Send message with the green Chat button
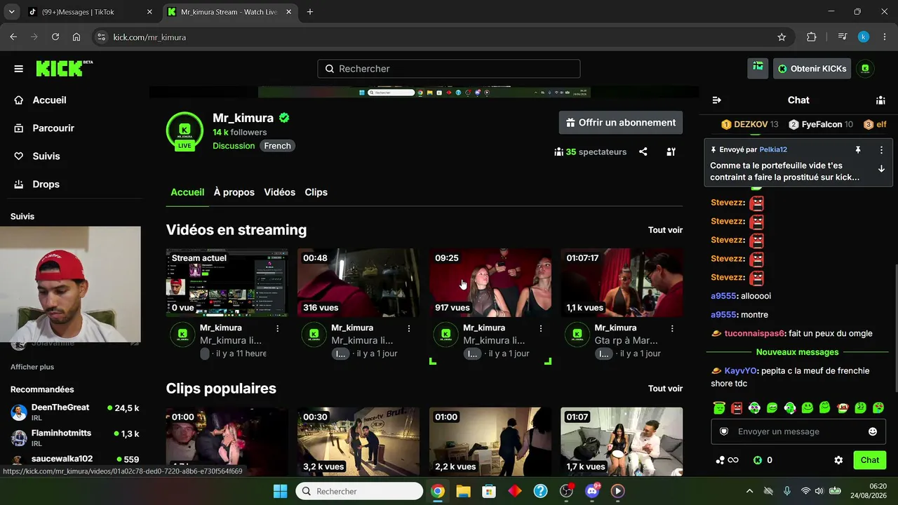Image resolution: width=898 pixels, height=505 pixels. (x=870, y=460)
